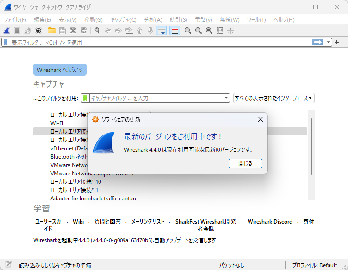Close ソフトウェアの更新 dialog with X
Viewport: 348px width, 270px height.
click(261, 119)
